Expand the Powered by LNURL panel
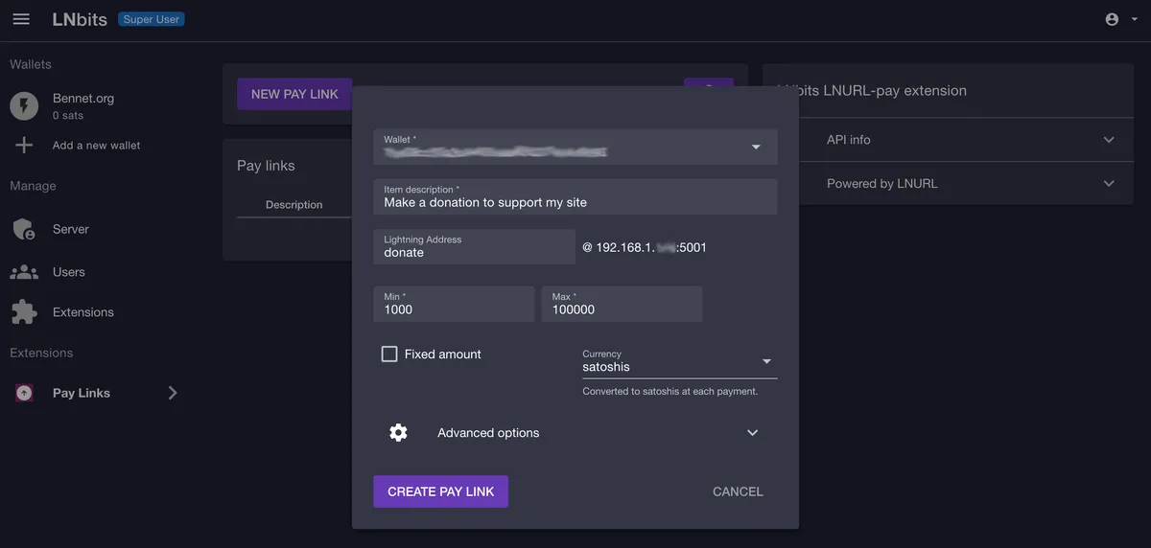 [x=1109, y=184]
